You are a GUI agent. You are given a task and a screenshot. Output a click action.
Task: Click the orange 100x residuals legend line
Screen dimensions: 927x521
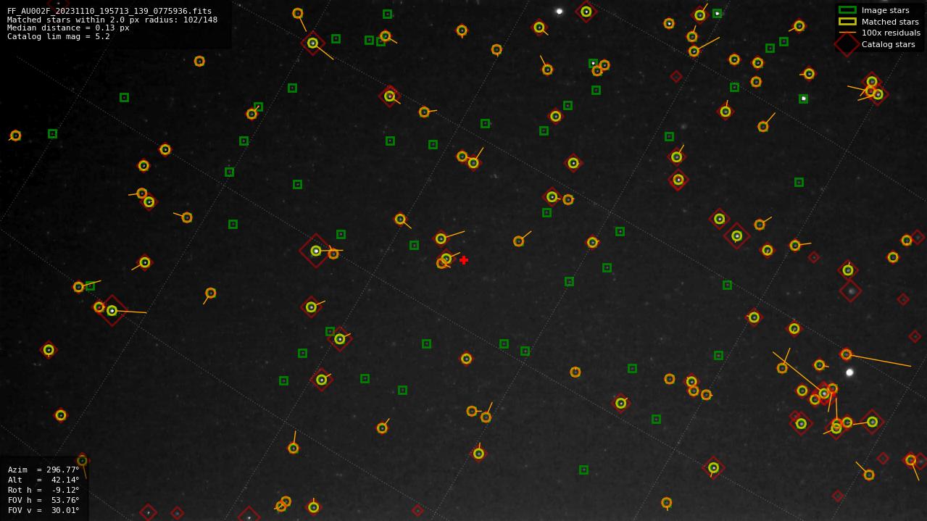pyautogui.click(x=847, y=33)
